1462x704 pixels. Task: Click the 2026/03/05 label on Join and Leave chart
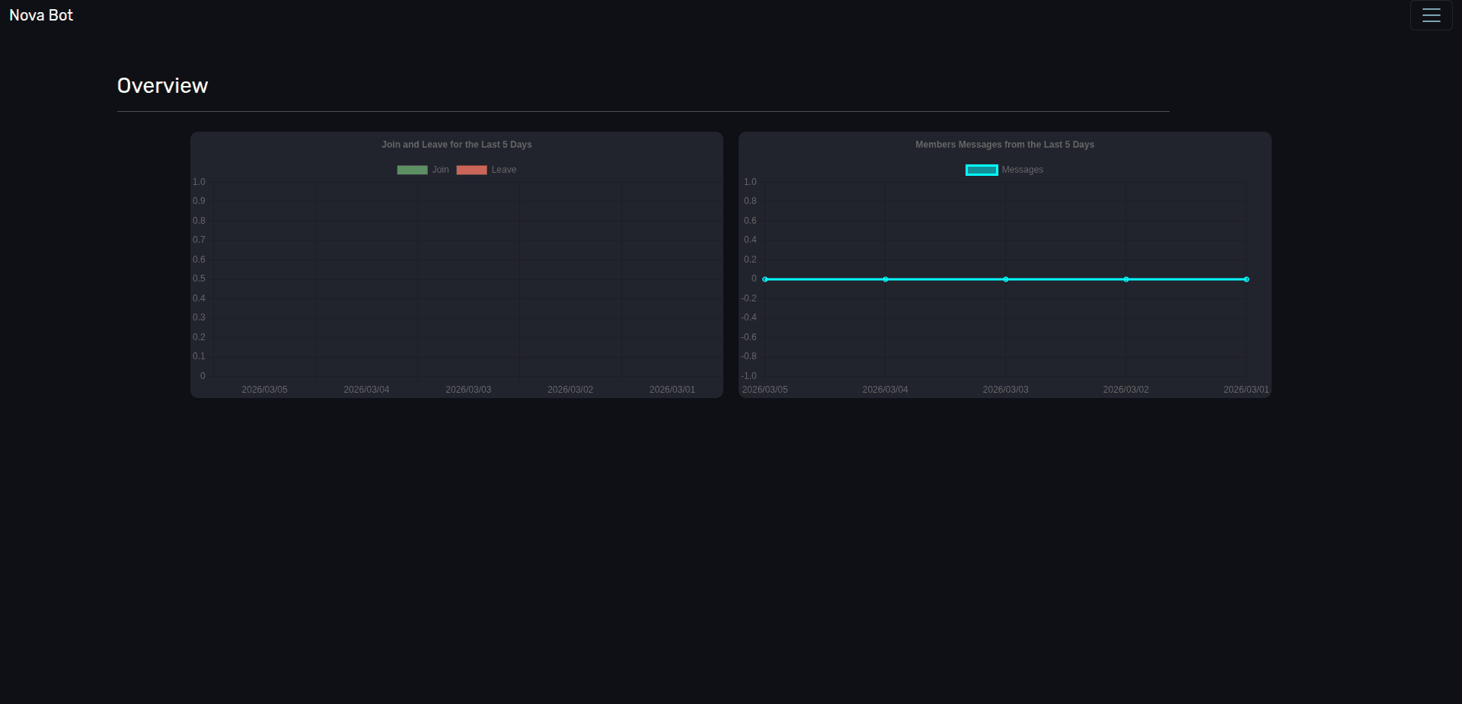[x=264, y=390]
